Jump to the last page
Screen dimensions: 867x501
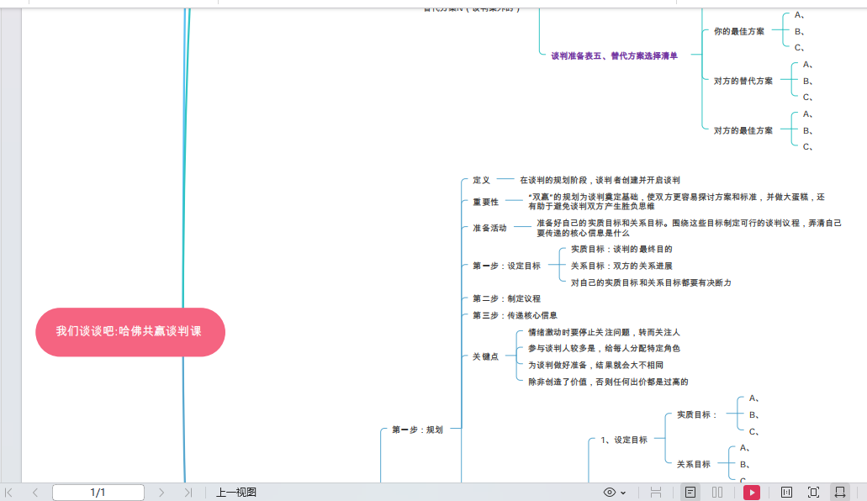tap(188, 492)
